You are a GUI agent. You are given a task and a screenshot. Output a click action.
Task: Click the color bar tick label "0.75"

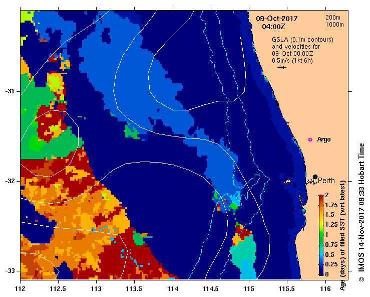[331, 244]
